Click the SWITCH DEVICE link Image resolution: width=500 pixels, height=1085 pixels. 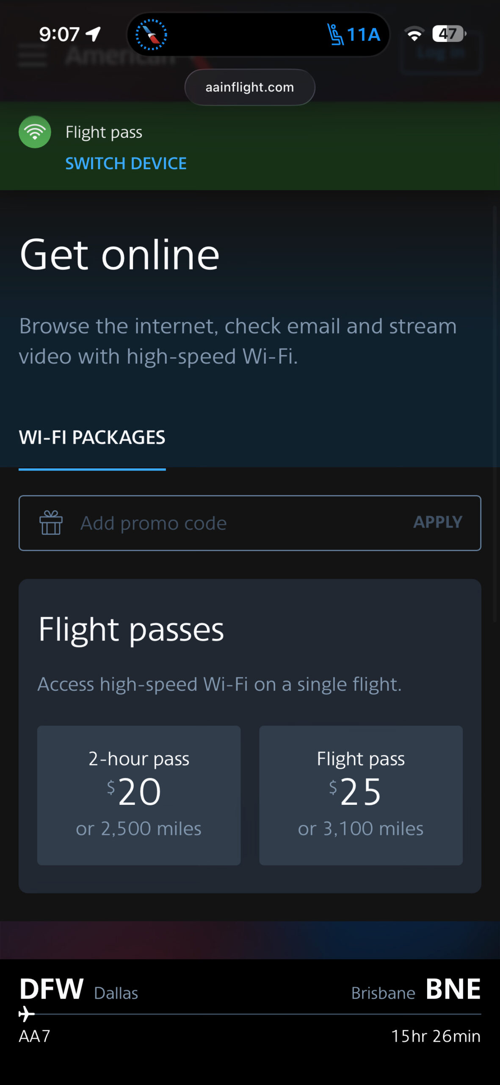tap(126, 163)
